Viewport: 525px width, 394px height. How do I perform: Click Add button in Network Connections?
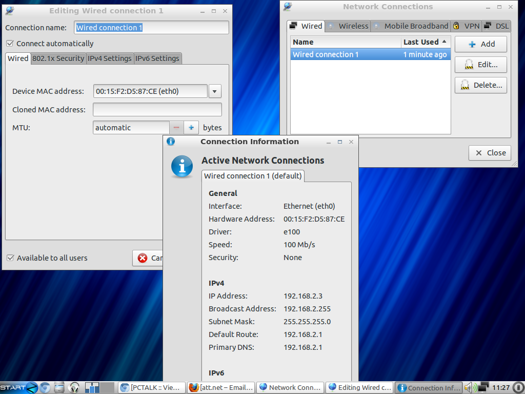click(x=480, y=44)
